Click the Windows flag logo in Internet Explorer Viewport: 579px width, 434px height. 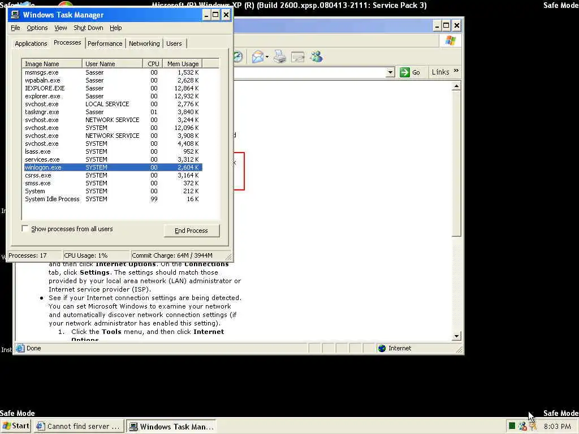[x=450, y=40]
